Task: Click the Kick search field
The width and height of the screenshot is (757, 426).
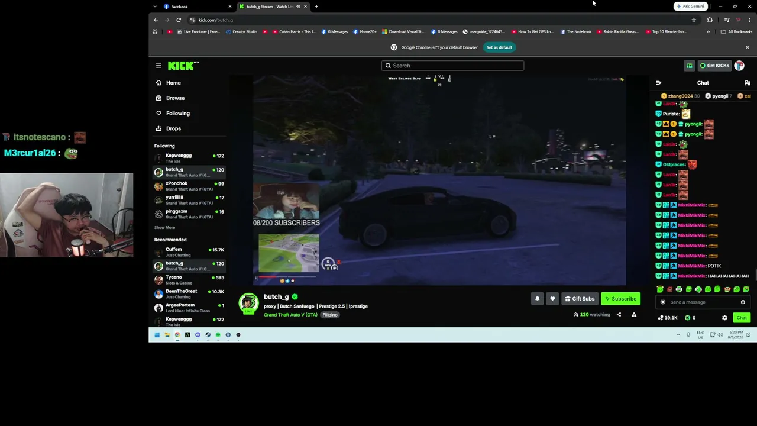Action: pos(452,66)
